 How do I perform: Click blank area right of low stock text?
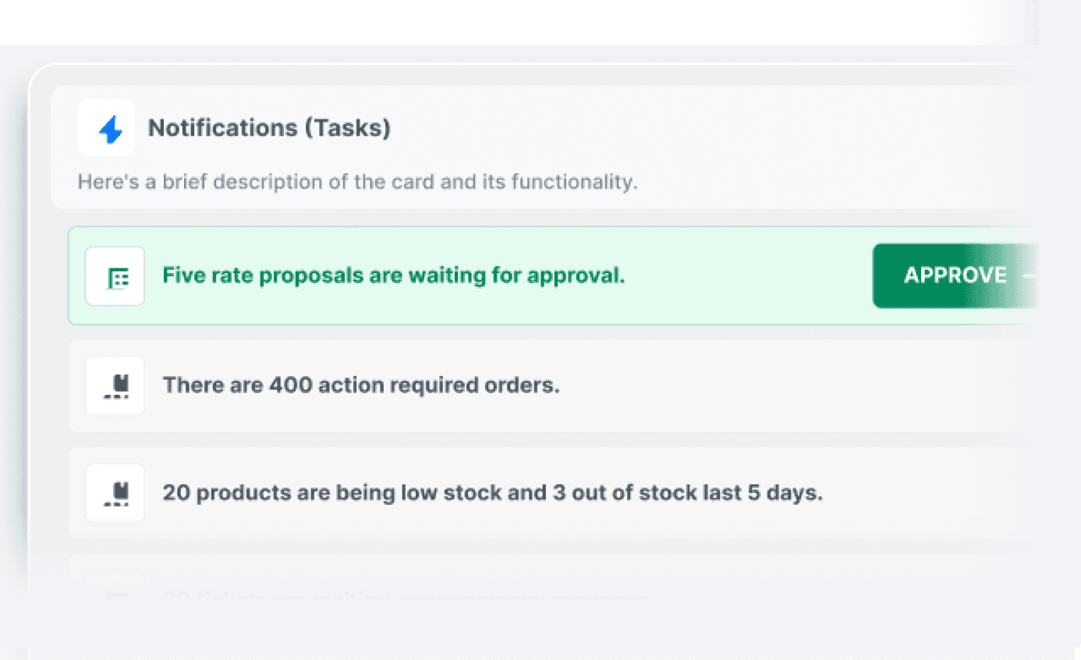coord(920,494)
